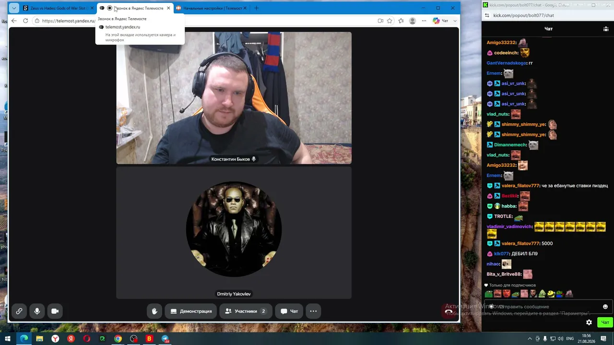Click message 'че за ебанутые ставки пиздец'

pos(575,186)
